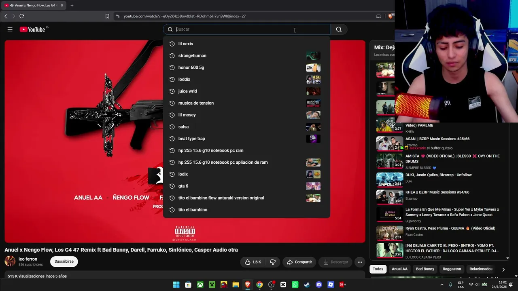Open Among Us from taskbar
This screenshot has width=518, height=291.
224,285
